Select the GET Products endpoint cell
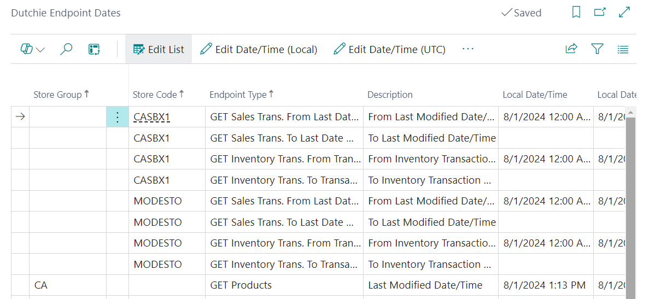Screen dimensions: 649x299 (x=241, y=285)
